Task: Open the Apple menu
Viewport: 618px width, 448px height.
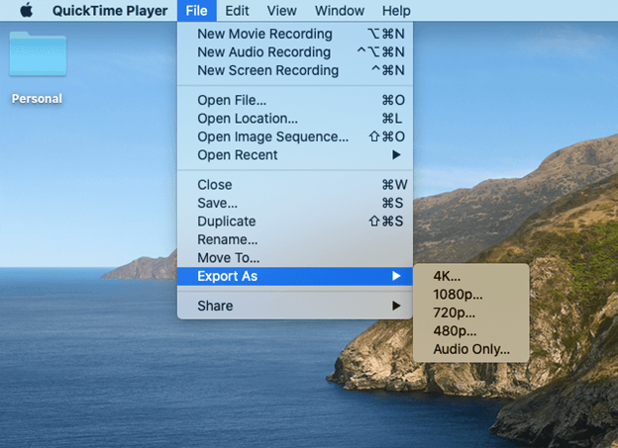Action: coord(27,11)
